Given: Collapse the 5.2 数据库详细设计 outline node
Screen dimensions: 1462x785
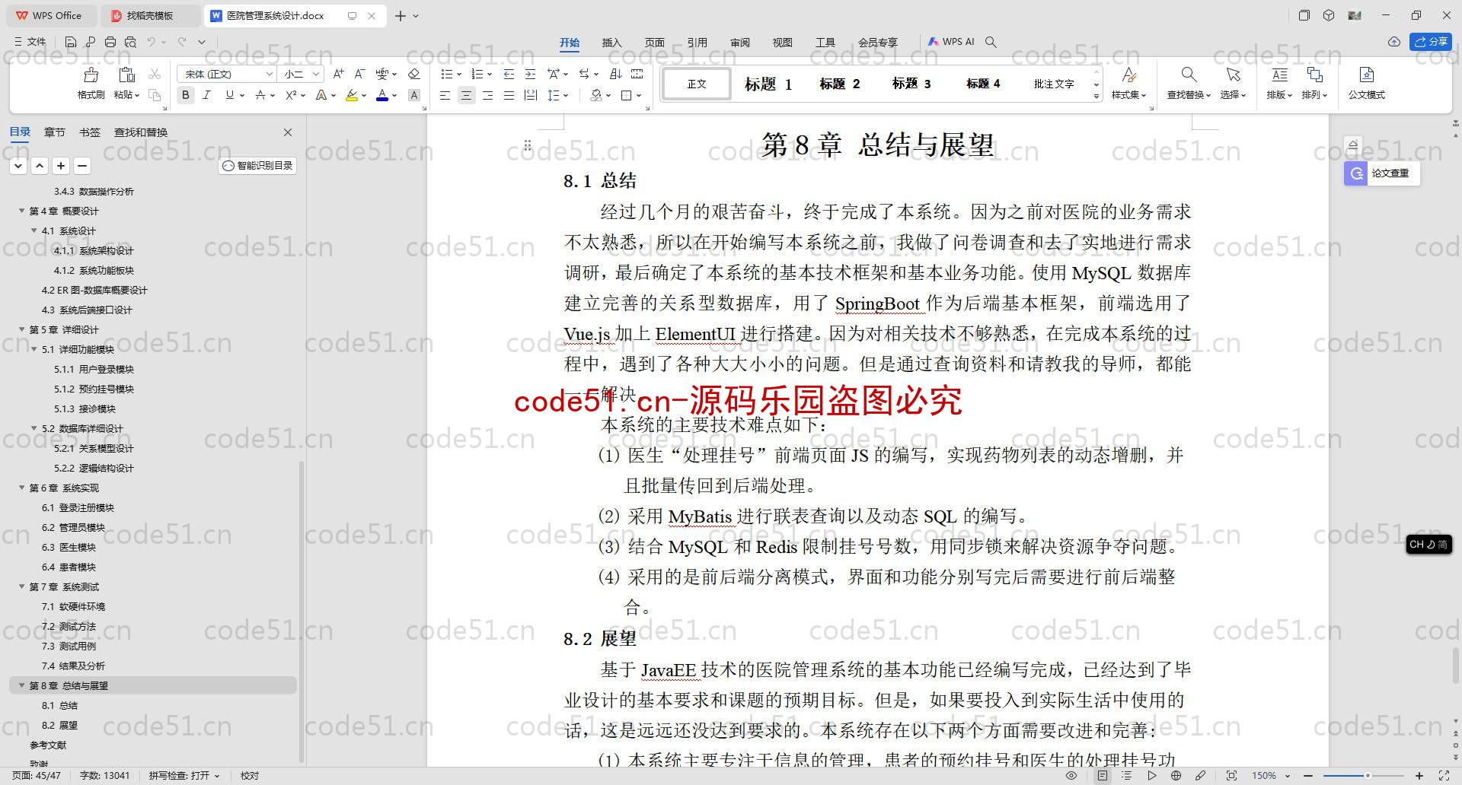Looking at the screenshot, I should (34, 428).
